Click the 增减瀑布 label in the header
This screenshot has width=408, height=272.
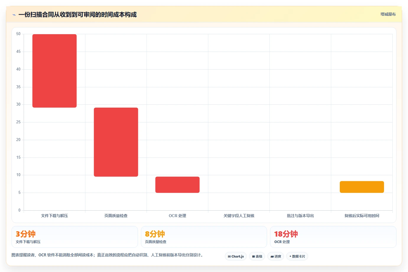pos(388,14)
